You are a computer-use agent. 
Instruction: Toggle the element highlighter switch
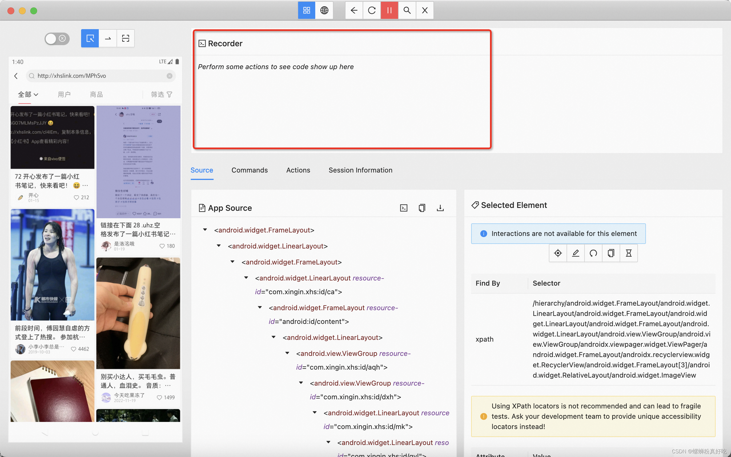click(x=57, y=38)
